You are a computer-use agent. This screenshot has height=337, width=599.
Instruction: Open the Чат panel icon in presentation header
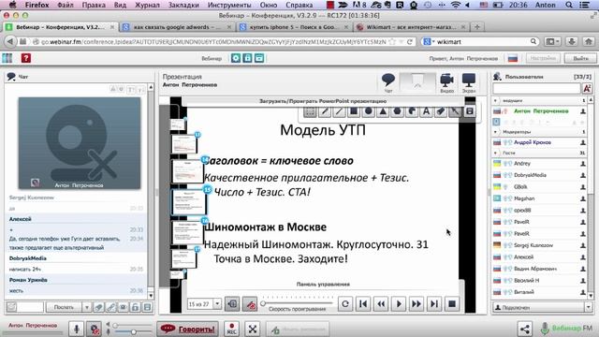tap(388, 82)
